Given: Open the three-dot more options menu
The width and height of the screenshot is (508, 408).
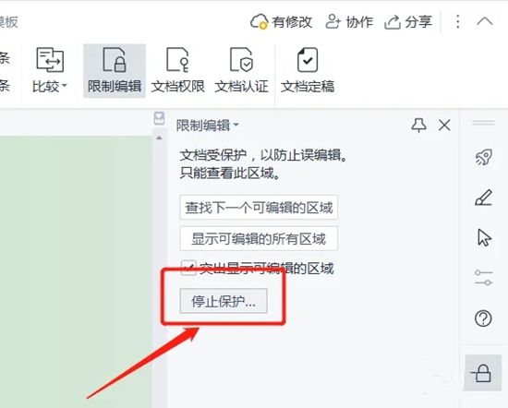Looking at the screenshot, I should pyautogui.click(x=457, y=22).
